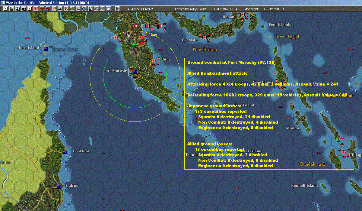Click the save-disk icon at the toolbar start

6,9
